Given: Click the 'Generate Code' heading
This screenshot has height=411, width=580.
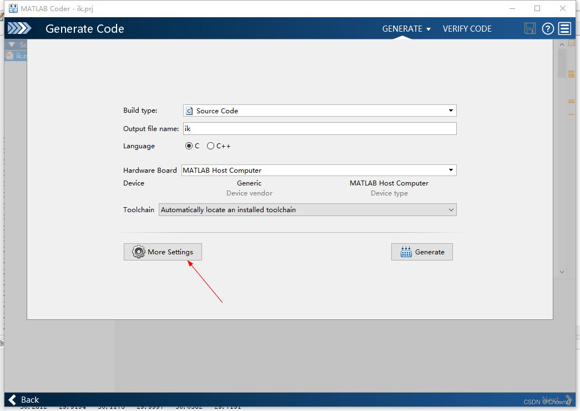Looking at the screenshot, I should [x=85, y=28].
